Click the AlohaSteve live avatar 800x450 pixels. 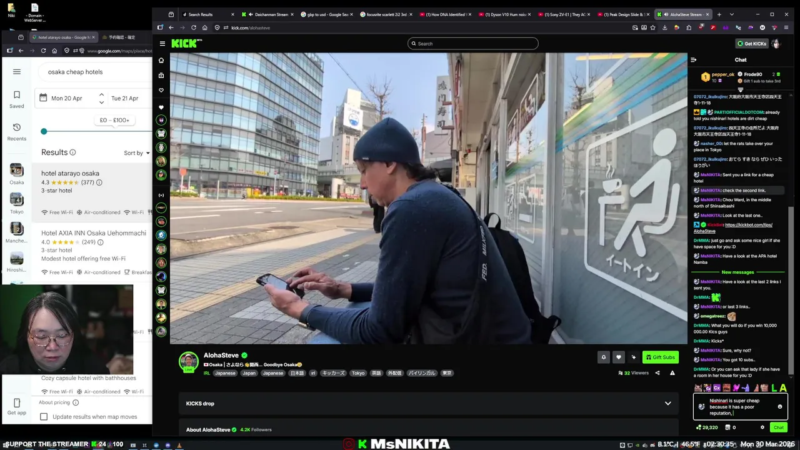189,362
